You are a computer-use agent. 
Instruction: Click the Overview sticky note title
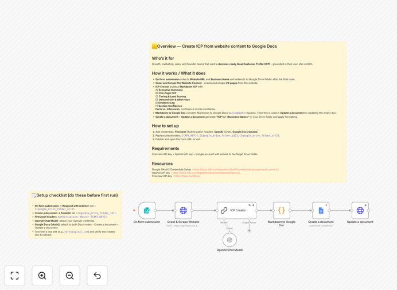(214, 46)
